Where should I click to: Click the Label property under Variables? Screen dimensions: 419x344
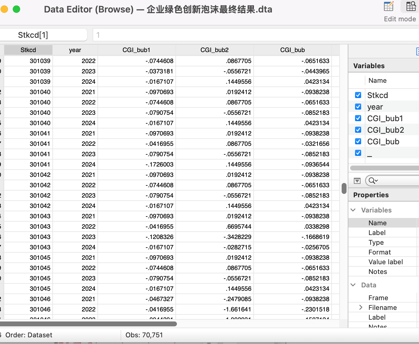click(382, 233)
